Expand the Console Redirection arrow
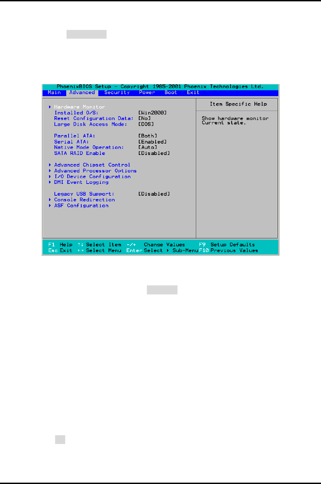The width and height of the screenshot is (321, 484). (50, 200)
